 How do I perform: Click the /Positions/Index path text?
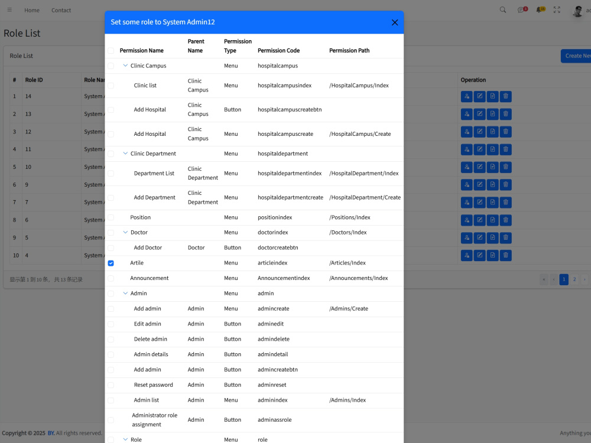pos(350,217)
